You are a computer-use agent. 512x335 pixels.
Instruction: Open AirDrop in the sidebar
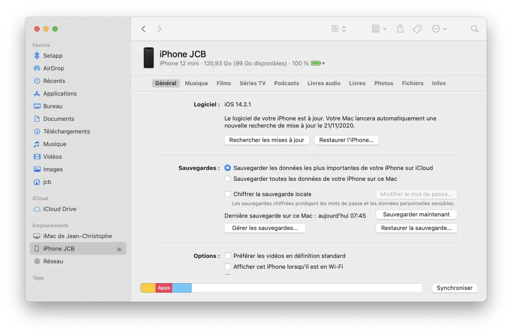click(x=78, y=68)
